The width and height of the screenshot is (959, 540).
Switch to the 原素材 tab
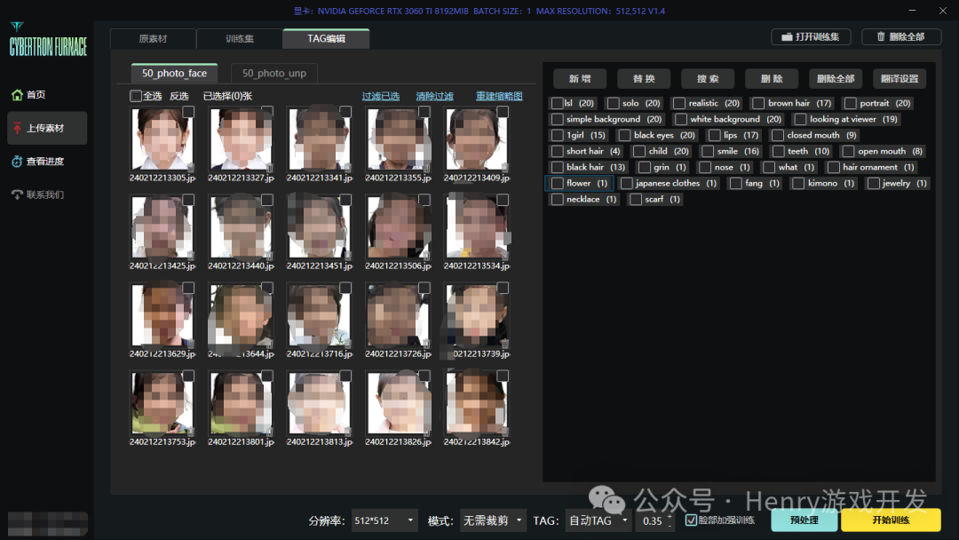point(153,38)
